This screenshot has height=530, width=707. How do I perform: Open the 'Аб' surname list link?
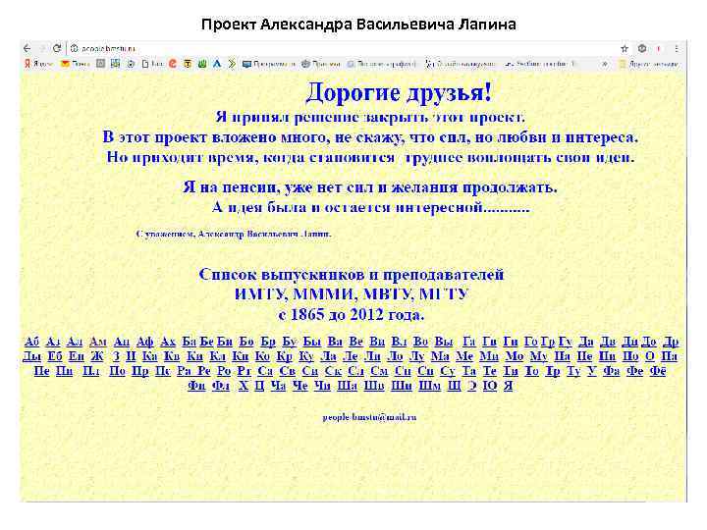32,342
